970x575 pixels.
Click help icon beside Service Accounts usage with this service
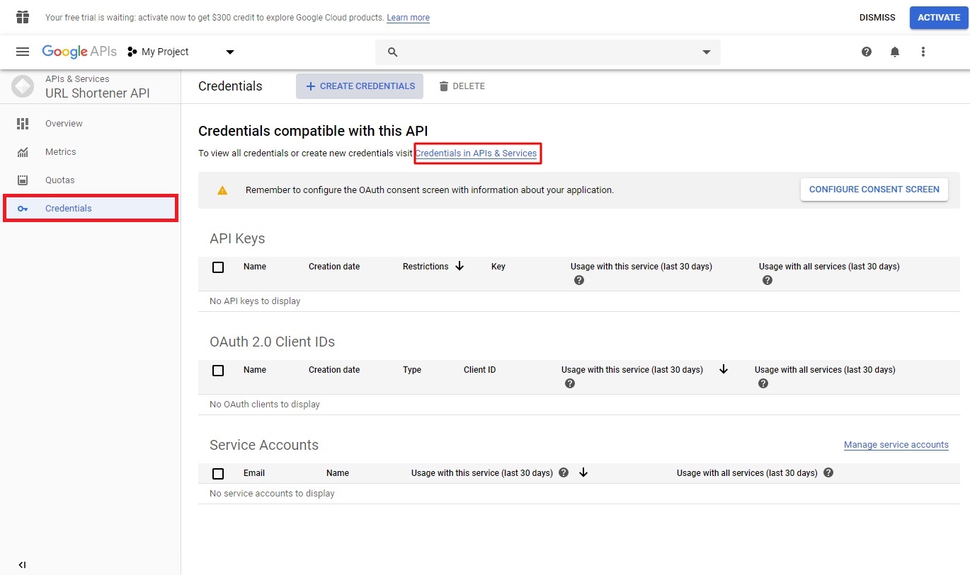564,472
